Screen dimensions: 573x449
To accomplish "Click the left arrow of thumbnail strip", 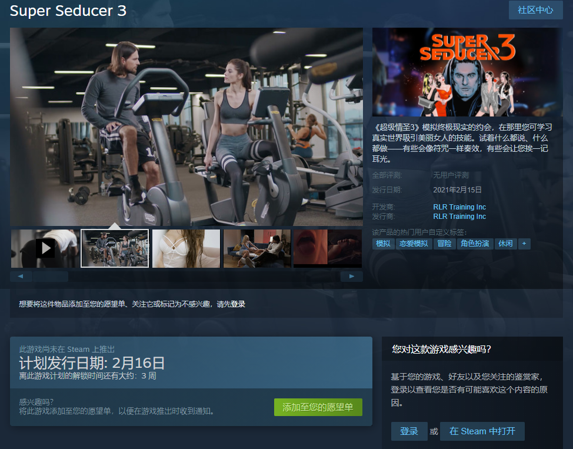I will (21, 277).
